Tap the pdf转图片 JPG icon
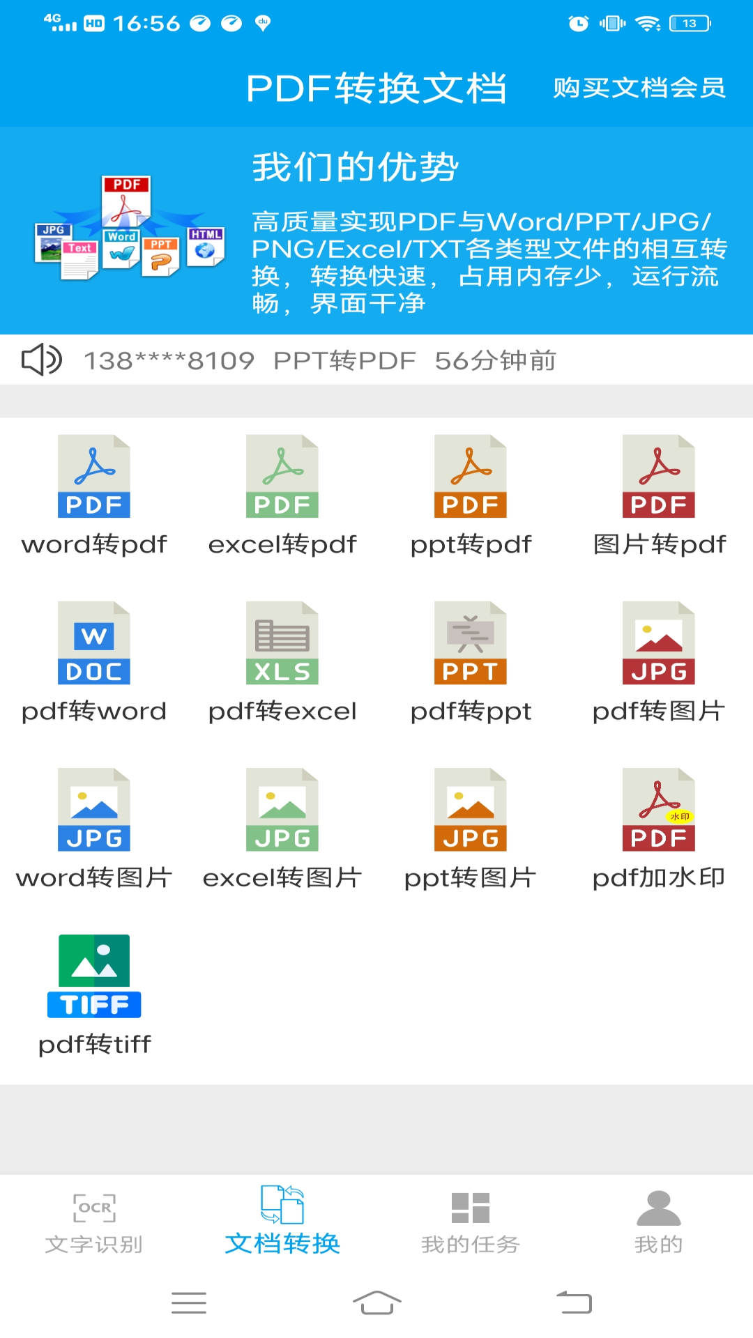The width and height of the screenshot is (753, 1338). (659, 643)
